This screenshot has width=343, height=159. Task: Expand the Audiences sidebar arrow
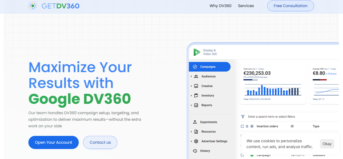pyautogui.click(x=191, y=76)
